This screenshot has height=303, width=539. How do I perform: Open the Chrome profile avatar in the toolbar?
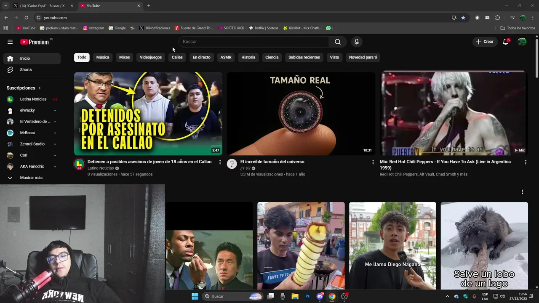(523, 18)
